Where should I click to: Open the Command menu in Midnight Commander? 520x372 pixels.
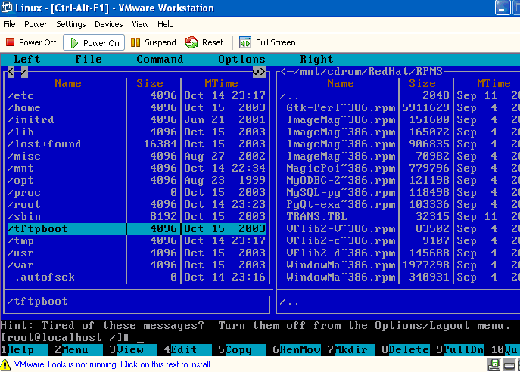pyautogui.click(x=160, y=59)
